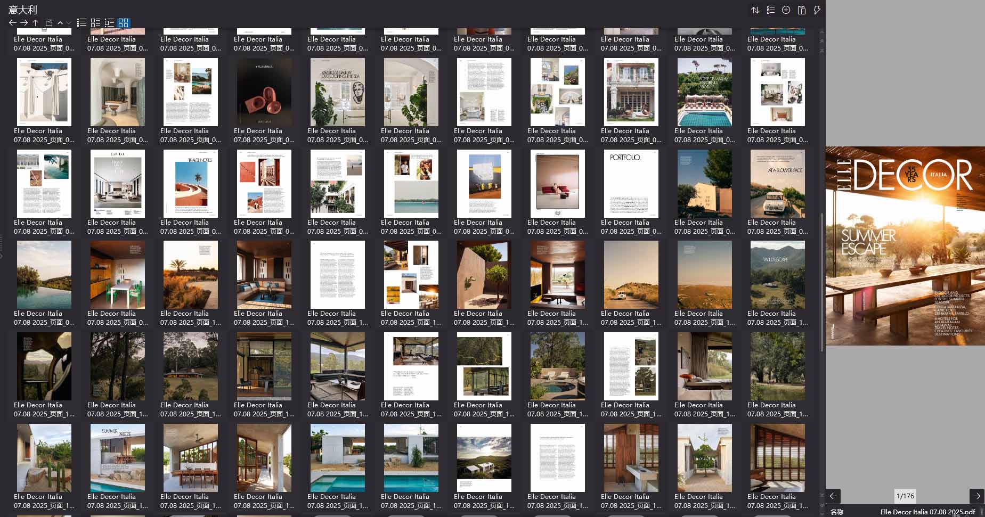Click the forward navigation arrow
Image resolution: width=985 pixels, height=517 pixels.
25,23
